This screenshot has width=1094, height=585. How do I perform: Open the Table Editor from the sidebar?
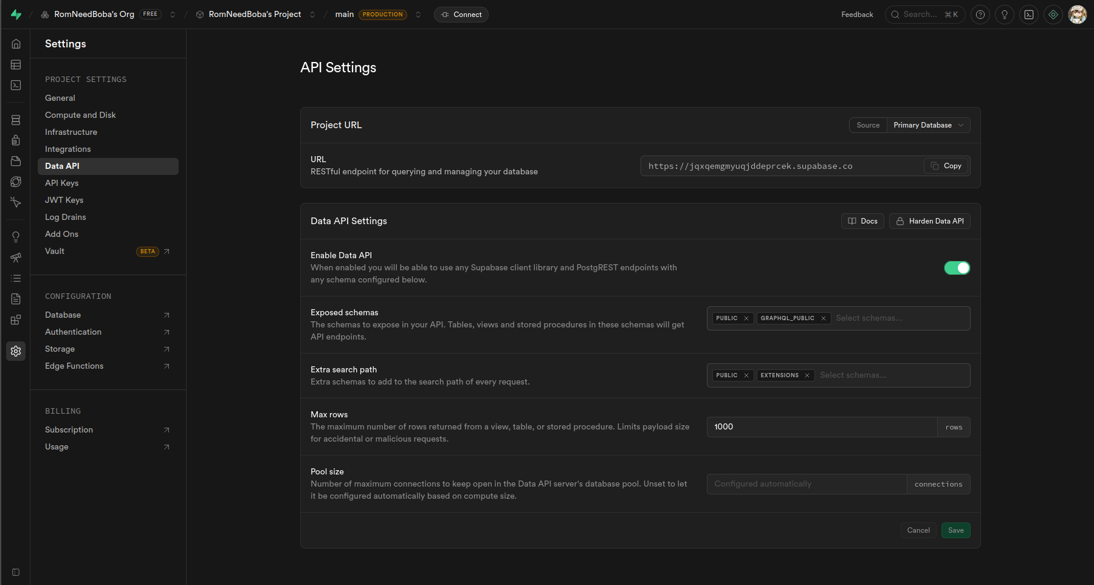pyautogui.click(x=16, y=64)
